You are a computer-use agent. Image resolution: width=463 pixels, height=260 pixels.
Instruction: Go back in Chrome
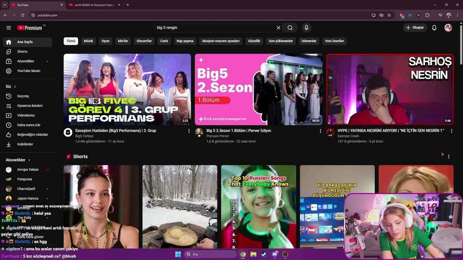coord(5,15)
